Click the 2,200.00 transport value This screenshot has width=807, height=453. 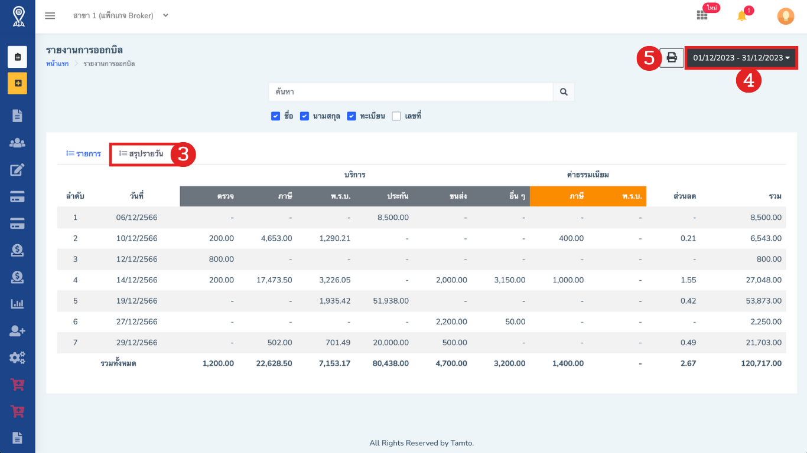[x=452, y=321]
